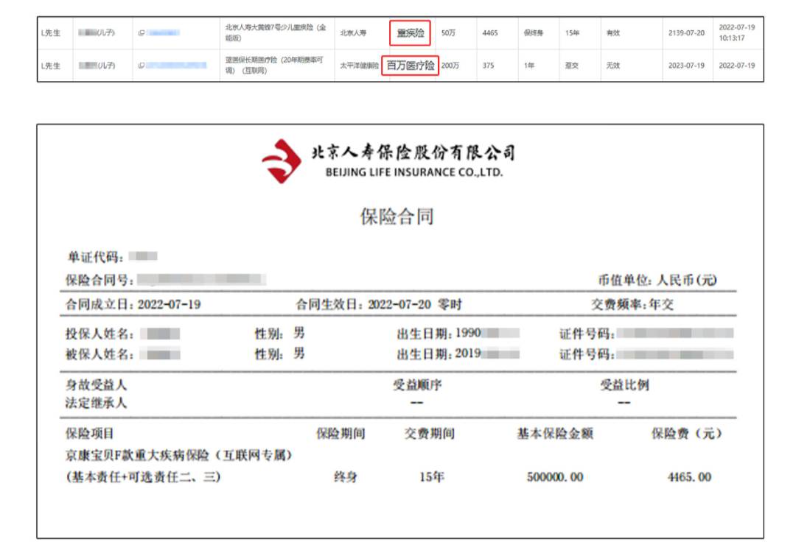Click the 200万 coverage amount cell
Viewport: 796px width, 553px height.
pyautogui.click(x=450, y=66)
